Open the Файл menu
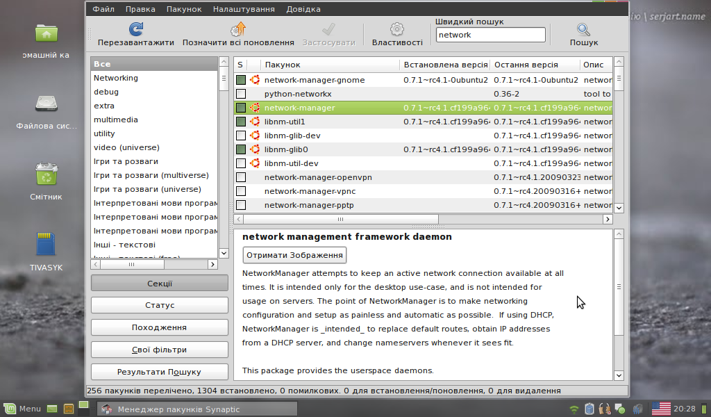This screenshot has height=417, width=711. coord(103,9)
